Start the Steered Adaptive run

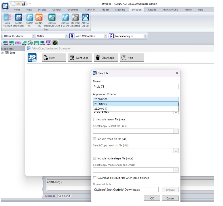(75, 20)
